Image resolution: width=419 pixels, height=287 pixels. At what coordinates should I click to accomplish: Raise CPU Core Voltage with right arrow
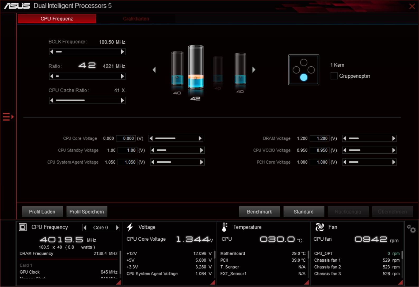coord(200,138)
